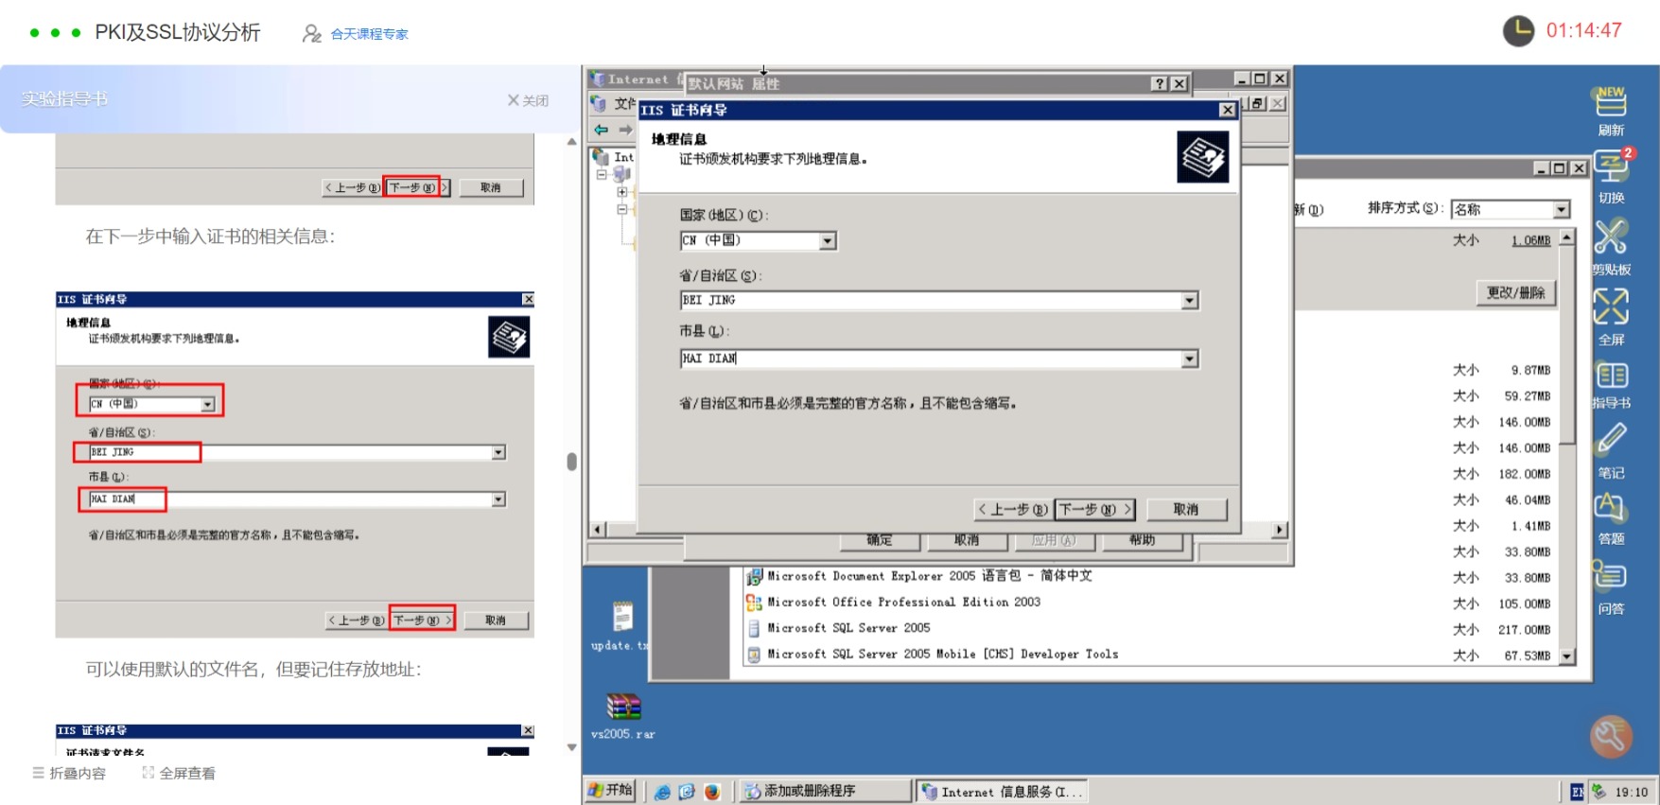Click the 合天课程专家 link

coord(369,34)
